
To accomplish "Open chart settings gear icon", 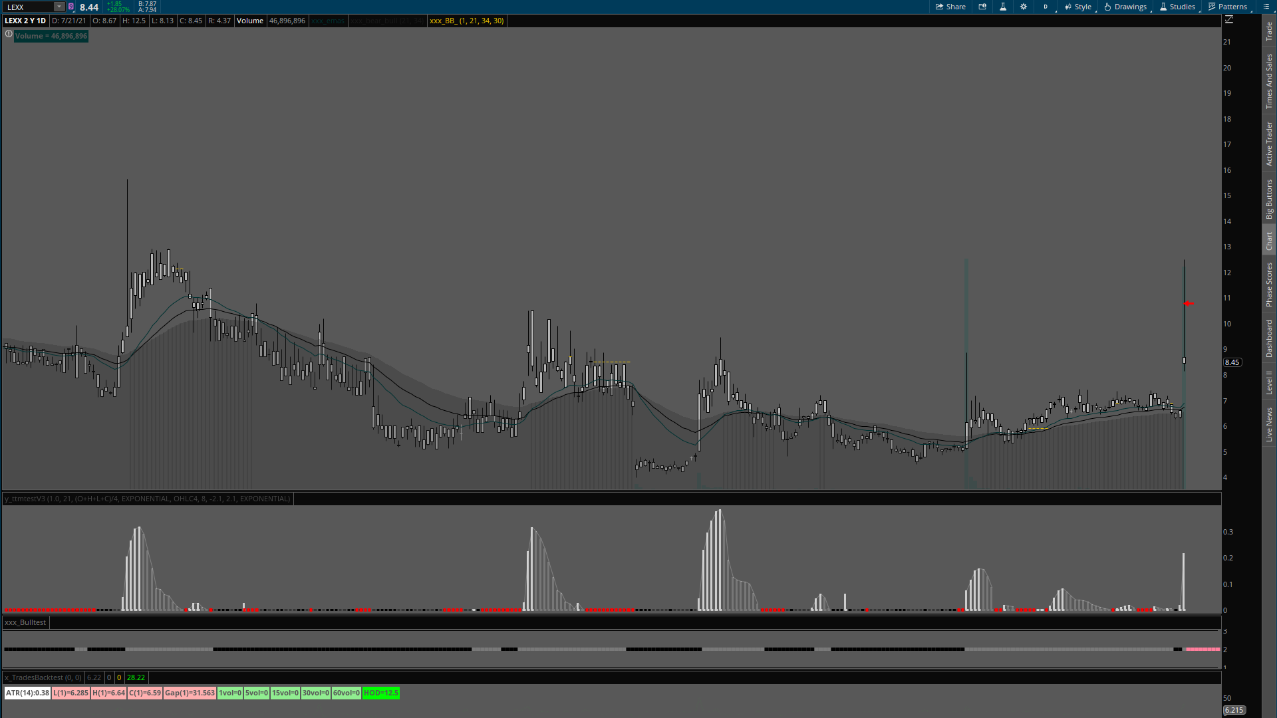I will point(1024,7).
